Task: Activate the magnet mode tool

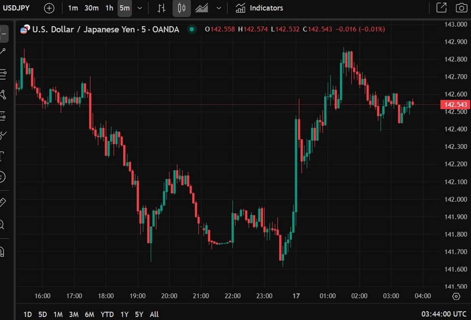Action: (2, 252)
